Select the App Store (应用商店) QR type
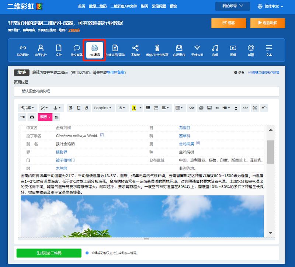The width and height of the screenshot is (295, 267). (x=179, y=51)
